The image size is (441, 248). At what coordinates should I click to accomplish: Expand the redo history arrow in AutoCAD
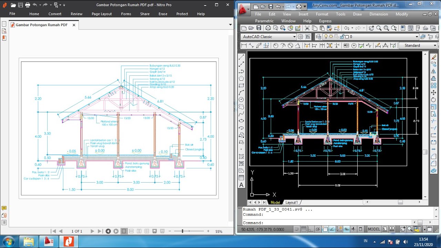click(x=364, y=28)
